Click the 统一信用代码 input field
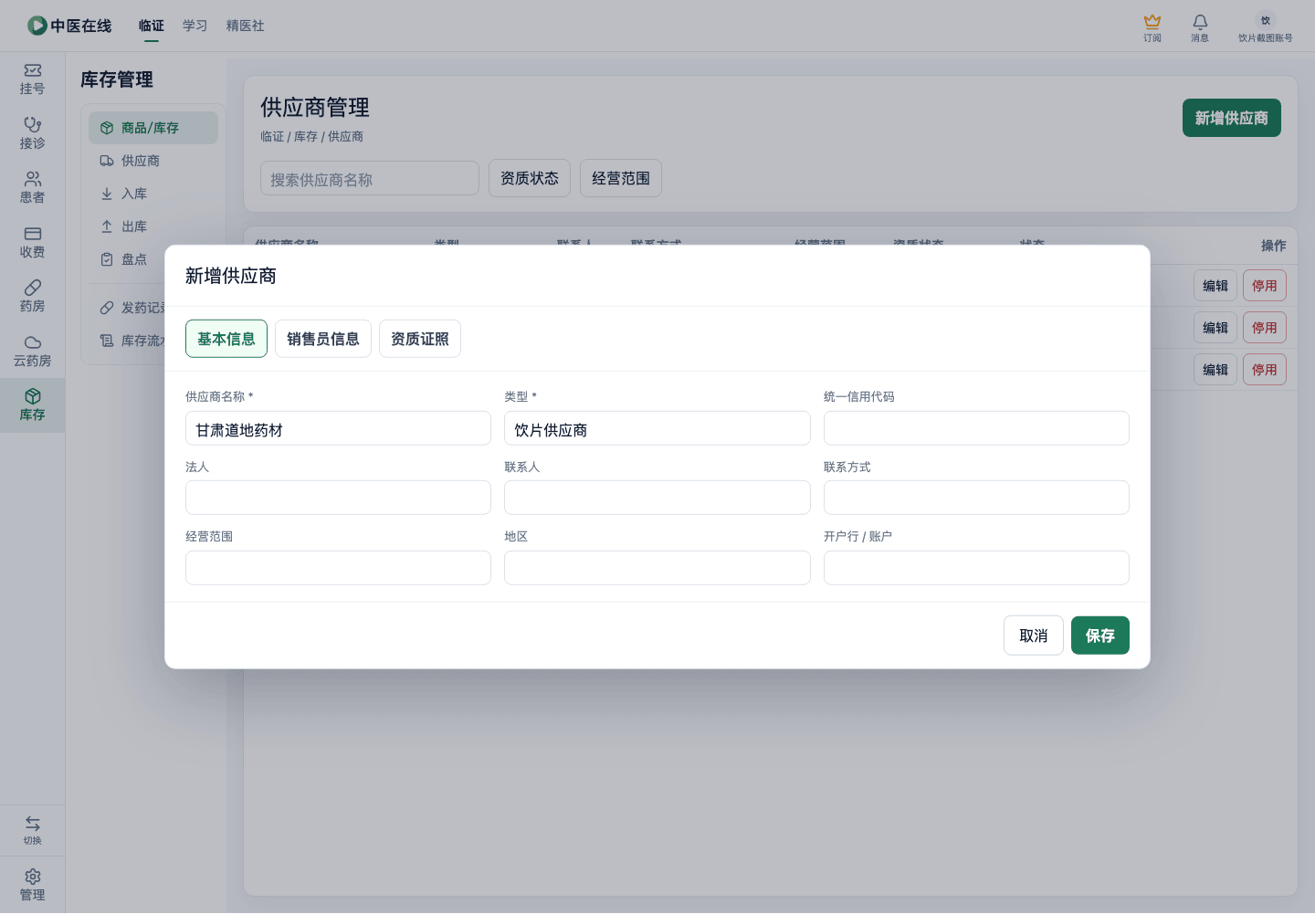 pyautogui.click(x=976, y=428)
